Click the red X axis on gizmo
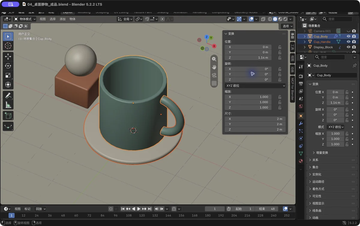This screenshot has height=226, width=360. tap(214, 46)
